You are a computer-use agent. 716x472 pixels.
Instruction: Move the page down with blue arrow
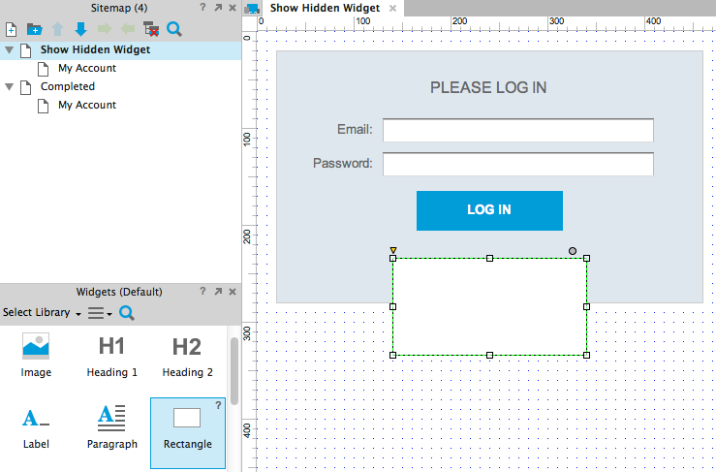(80, 29)
